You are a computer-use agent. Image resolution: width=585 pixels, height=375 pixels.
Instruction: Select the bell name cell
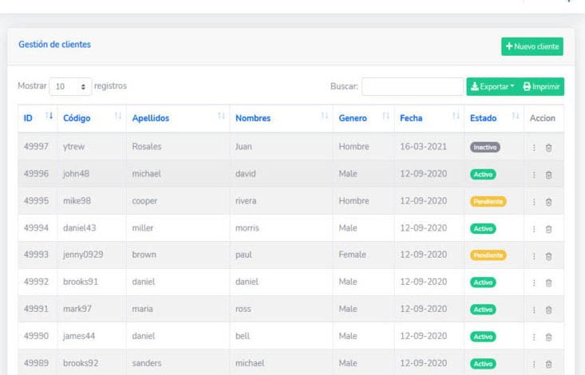point(281,336)
